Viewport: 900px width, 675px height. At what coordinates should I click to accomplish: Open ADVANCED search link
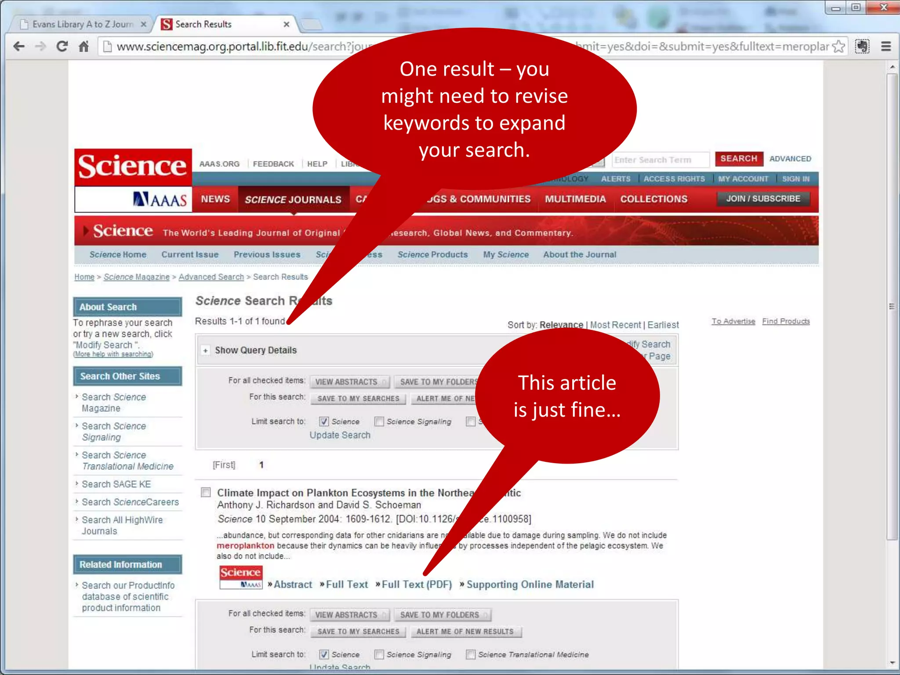coord(790,159)
